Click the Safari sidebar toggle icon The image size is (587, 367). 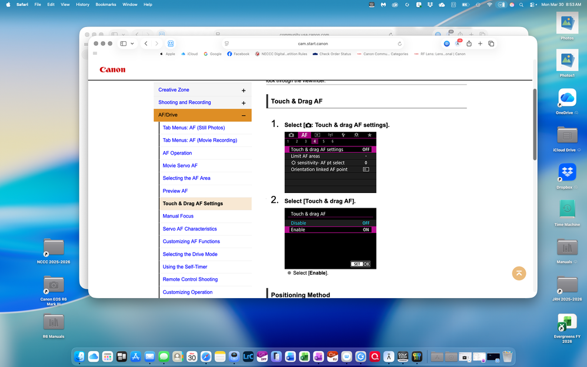pyautogui.click(x=123, y=44)
